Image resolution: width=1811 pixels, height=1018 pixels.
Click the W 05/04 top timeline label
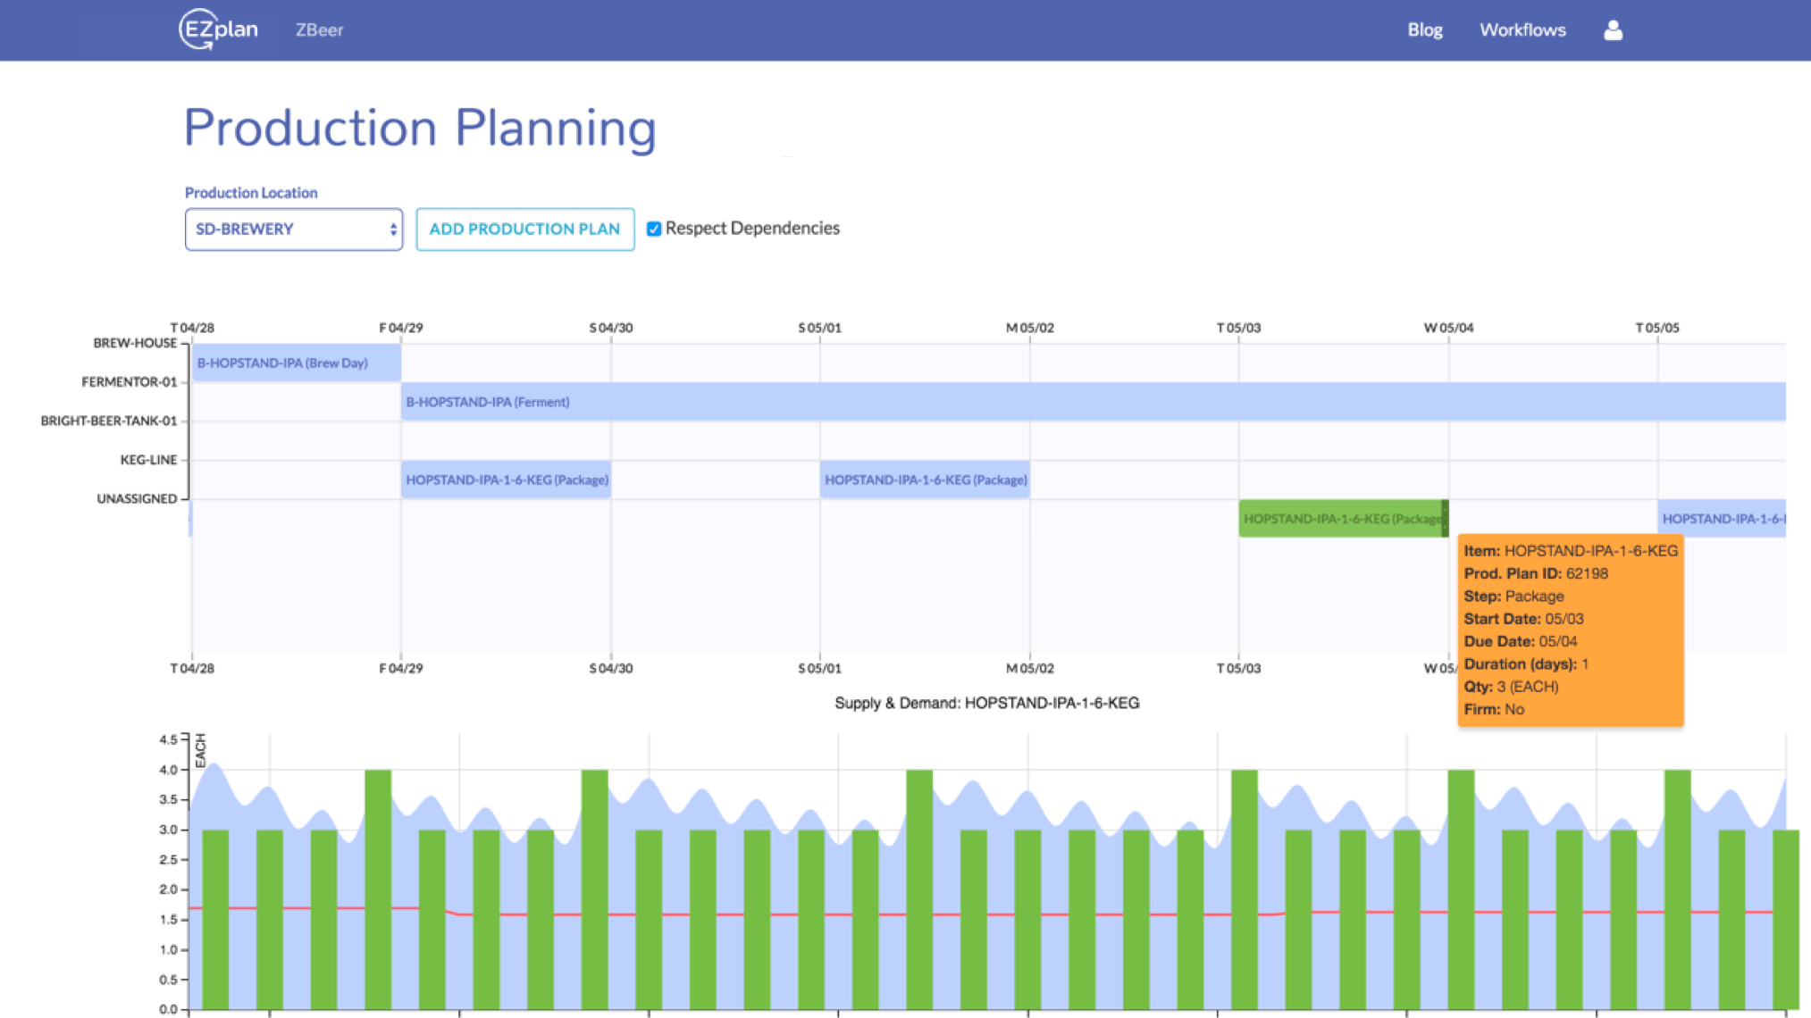[x=1447, y=328]
